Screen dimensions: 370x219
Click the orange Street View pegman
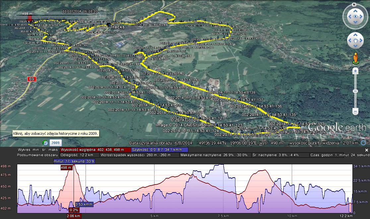tap(355, 58)
